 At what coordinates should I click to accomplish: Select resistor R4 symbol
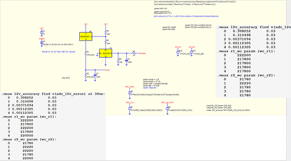(105, 42)
